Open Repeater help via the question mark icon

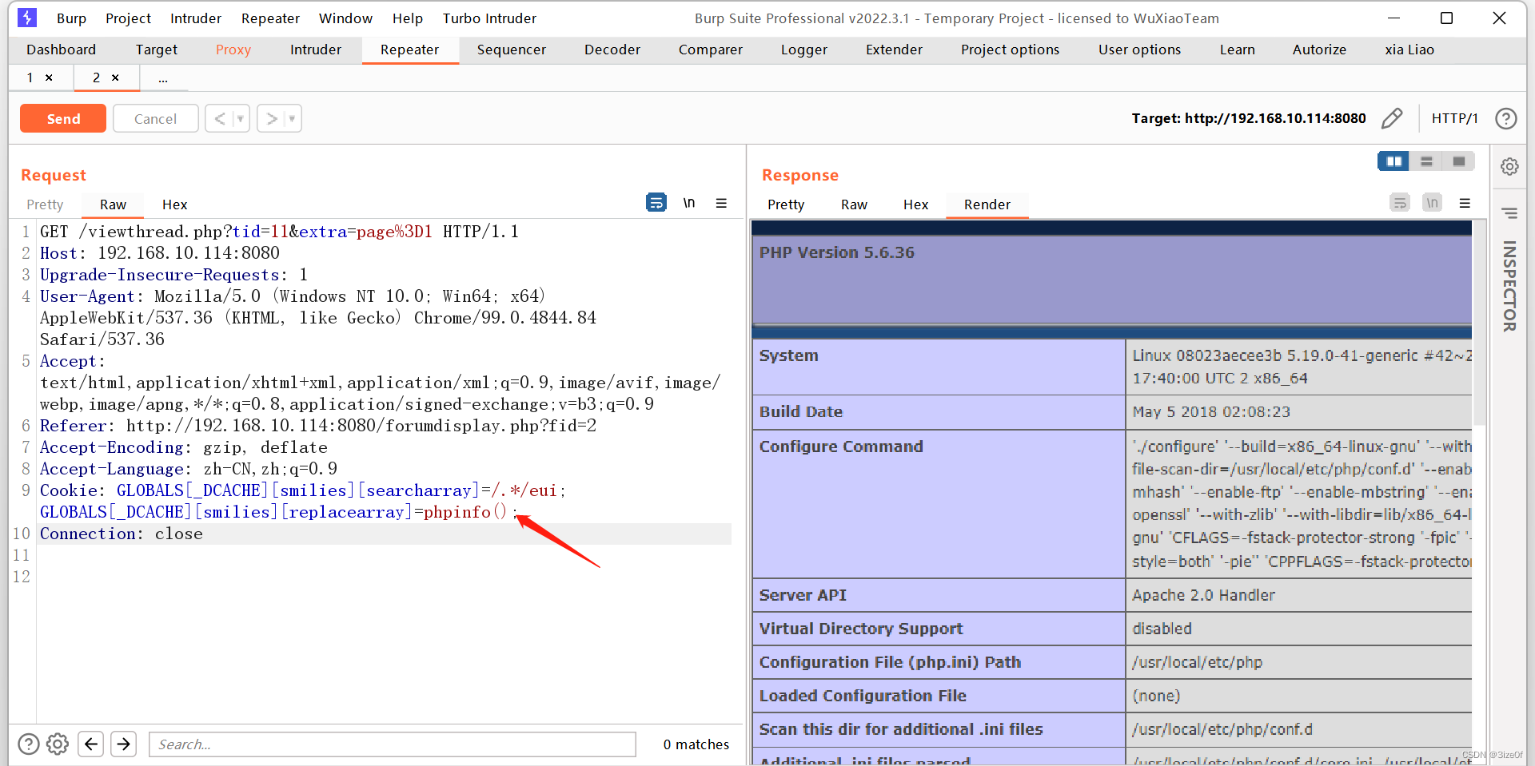pos(1506,118)
